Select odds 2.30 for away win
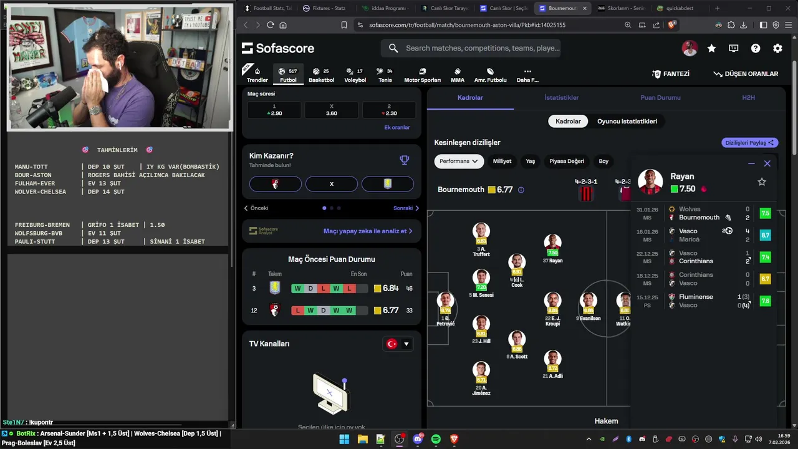This screenshot has width=798, height=449. coord(389,110)
